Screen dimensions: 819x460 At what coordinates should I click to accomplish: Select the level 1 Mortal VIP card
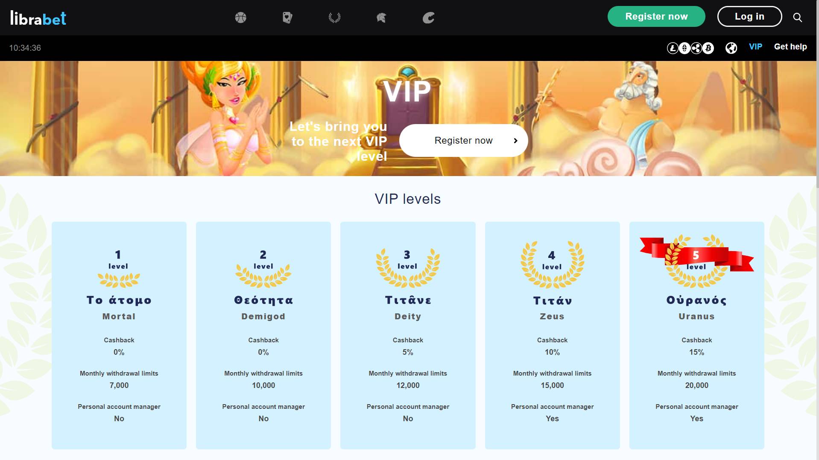tap(119, 335)
